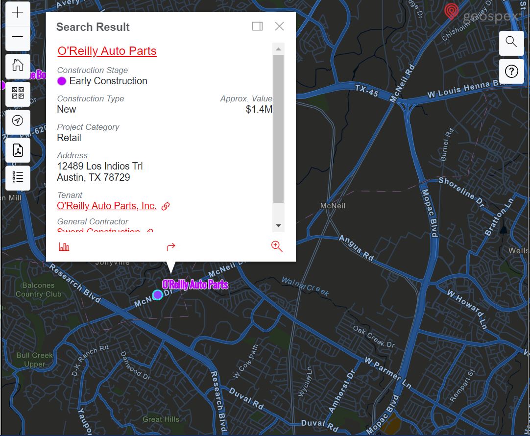Click the Oak Creek Dr road label
Screen dimensions: 530x436
(x=374, y=337)
